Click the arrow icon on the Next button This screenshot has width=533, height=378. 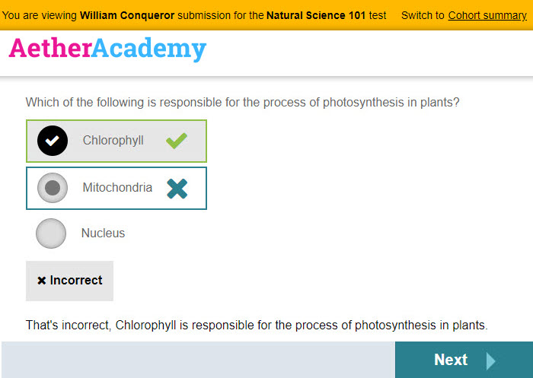click(x=491, y=360)
